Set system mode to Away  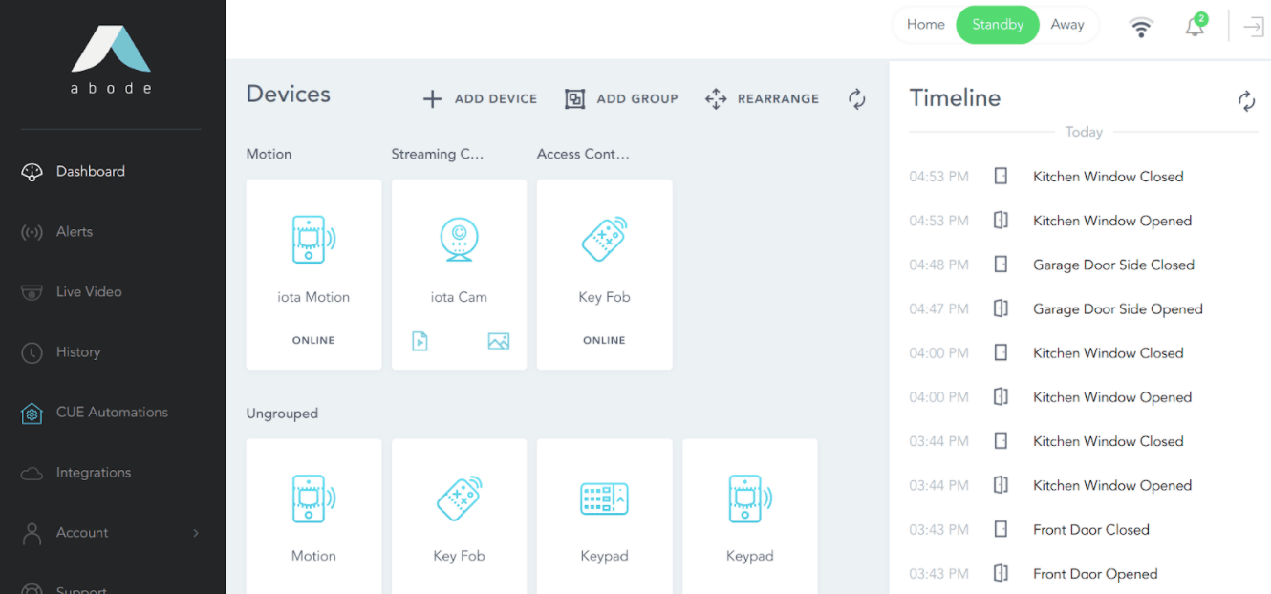(x=1066, y=25)
